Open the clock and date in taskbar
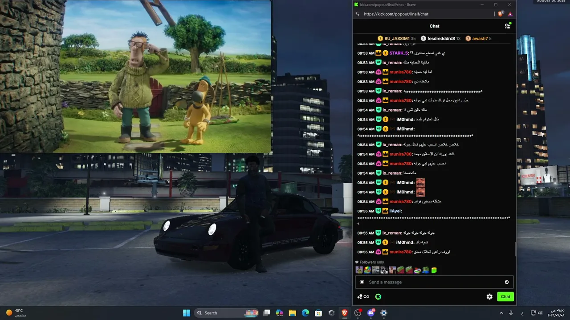The height and width of the screenshot is (320, 570). coord(557,313)
